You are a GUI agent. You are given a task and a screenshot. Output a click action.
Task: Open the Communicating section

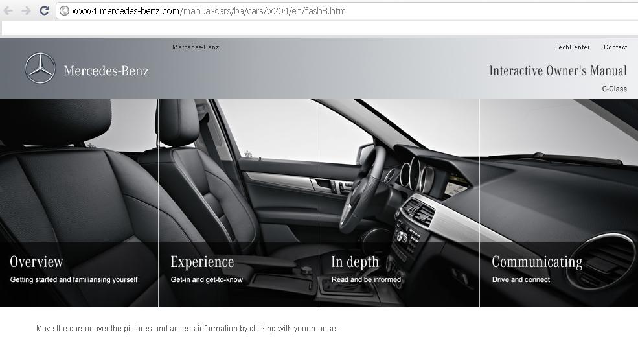(x=537, y=262)
